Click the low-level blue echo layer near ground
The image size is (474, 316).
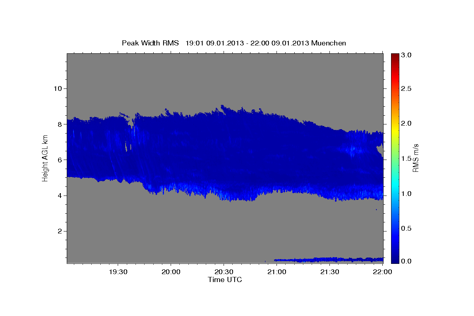[x=329, y=260]
